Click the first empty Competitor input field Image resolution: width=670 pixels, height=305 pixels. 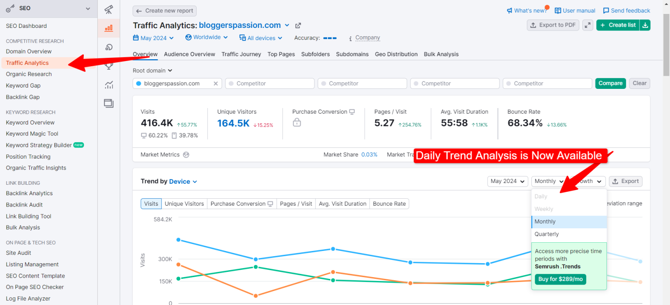pyautogui.click(x=270, y=83)
